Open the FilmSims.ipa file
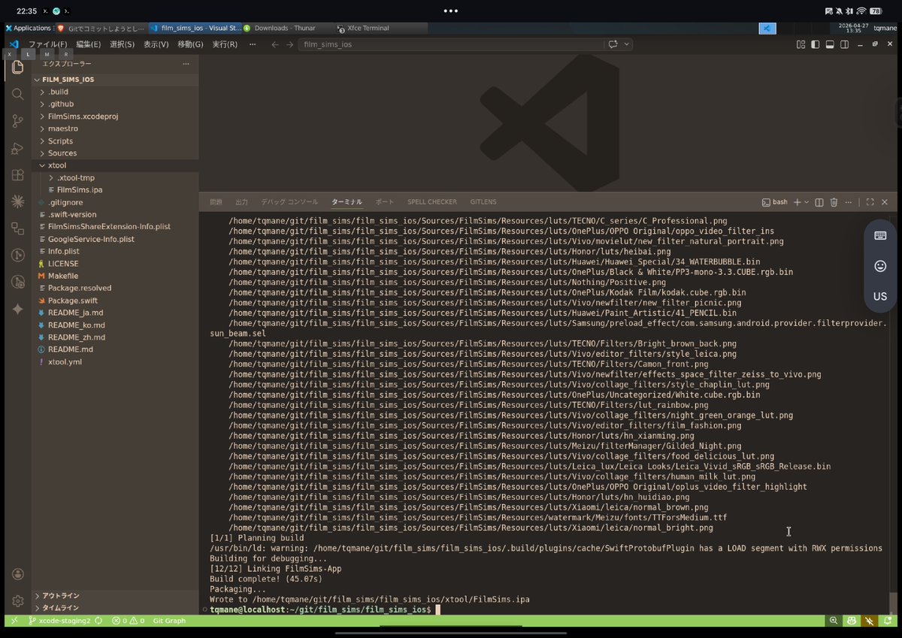Screen dimensions: 902x638 116,190
